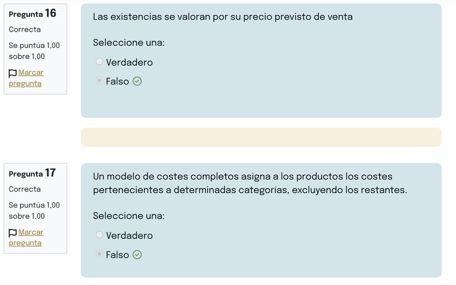Click green checkmark beside Falso in question 17
The height and width of the screenshot is (285, 456).
tap(137, 255)
